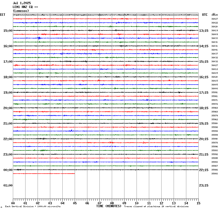This screenshot has height=210, width=219.
Task: Select the "17:15" UTC time label
Action: pyautogui.click(x=204, y=93)
